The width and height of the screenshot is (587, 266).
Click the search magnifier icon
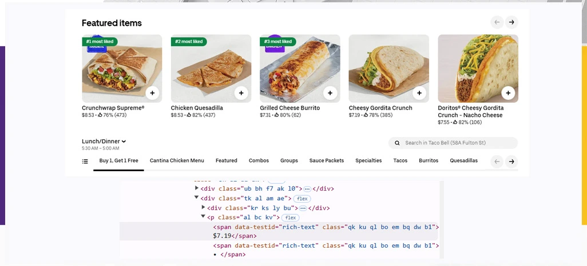click(397, 143)
